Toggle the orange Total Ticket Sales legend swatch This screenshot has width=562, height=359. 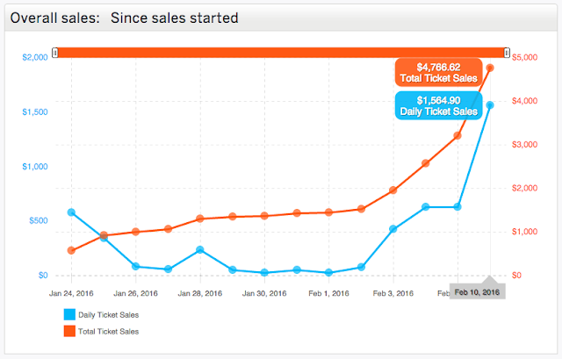[x=69, y=331]
